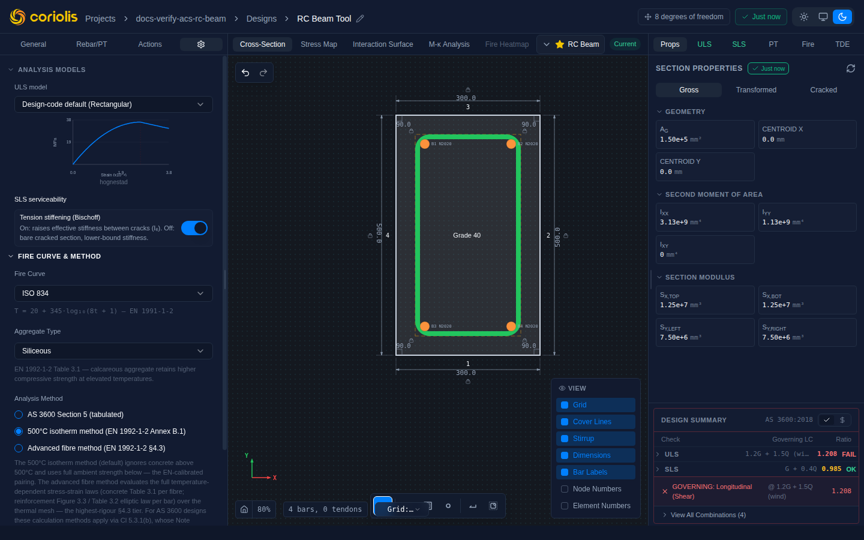864x540 pixels.
Task: Select Advanced fibre method radio
Action: click(19, 448)
